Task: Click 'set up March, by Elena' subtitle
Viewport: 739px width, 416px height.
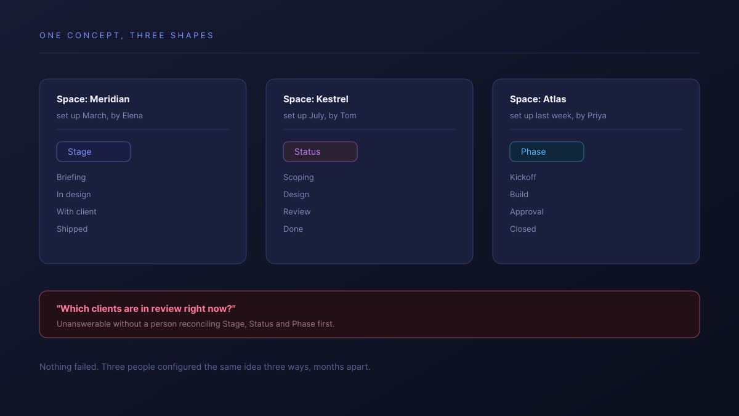Action: point(100,116)
